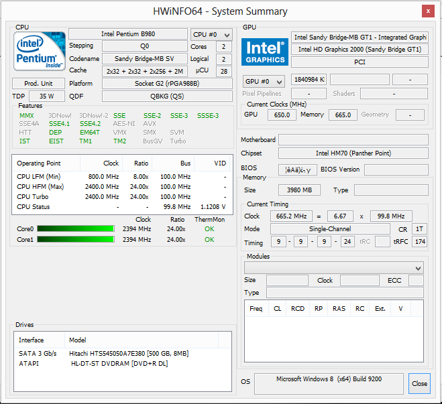The width and height of the screenshot is (442, 404).
Task: Click the Core0 load progress bar
Action: (x=76, y=228)
